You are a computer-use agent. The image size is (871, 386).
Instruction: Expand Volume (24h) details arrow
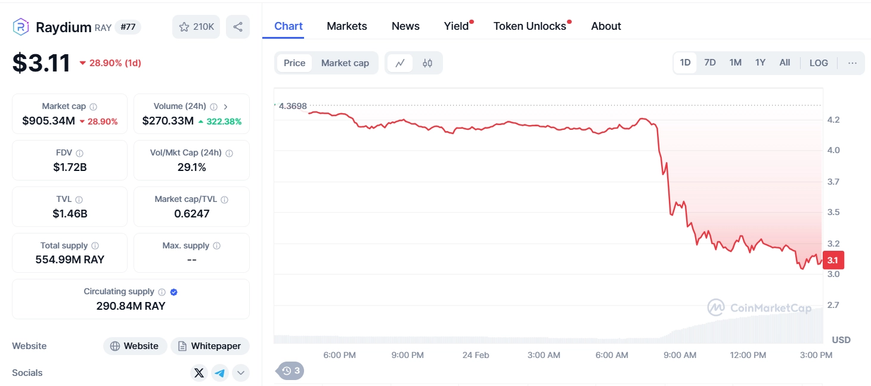(x=225, y=107)
